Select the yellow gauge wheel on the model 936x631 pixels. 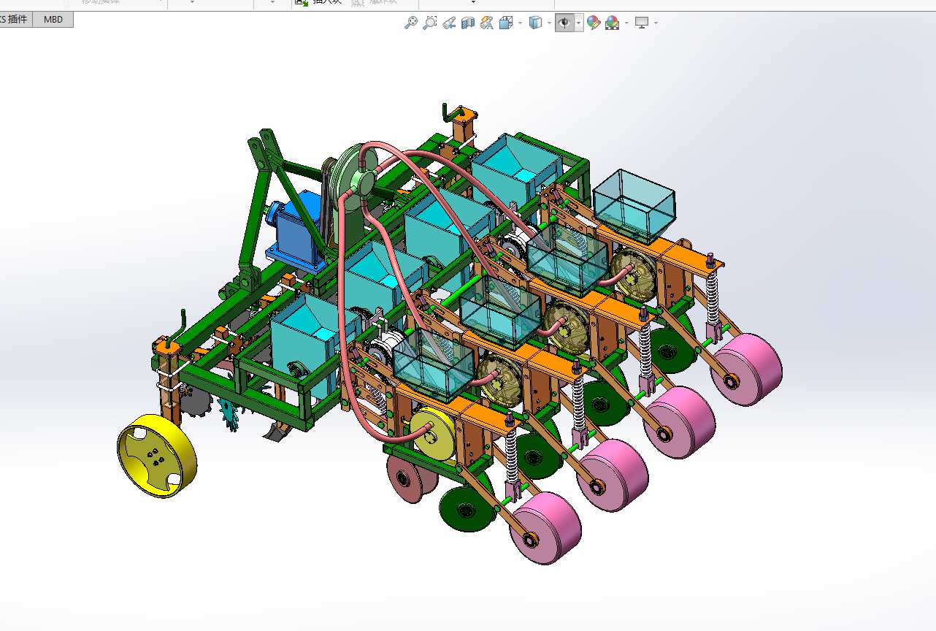tap(157, 456)
